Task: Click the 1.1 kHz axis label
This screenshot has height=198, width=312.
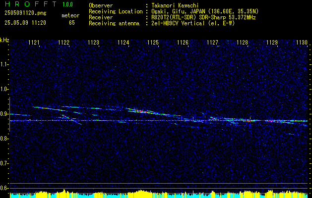Action: point(4,64)
